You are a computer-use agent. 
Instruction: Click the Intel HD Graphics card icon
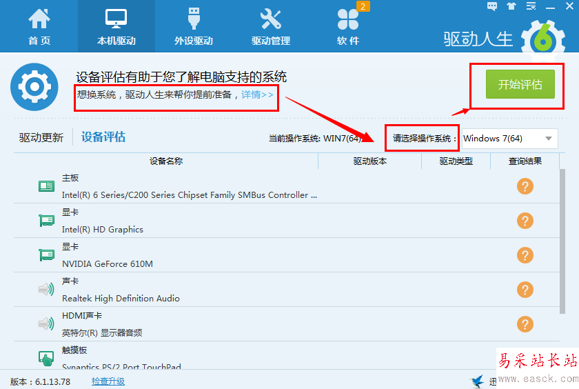47,221
